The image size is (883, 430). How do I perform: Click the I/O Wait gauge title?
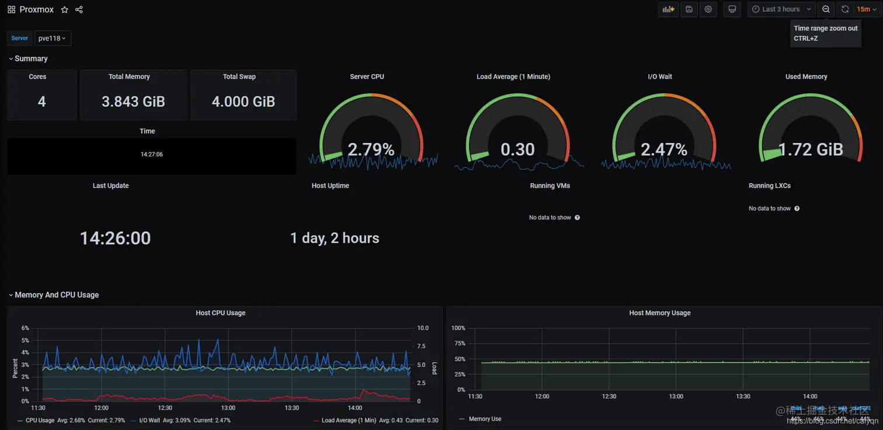[660, 76]
